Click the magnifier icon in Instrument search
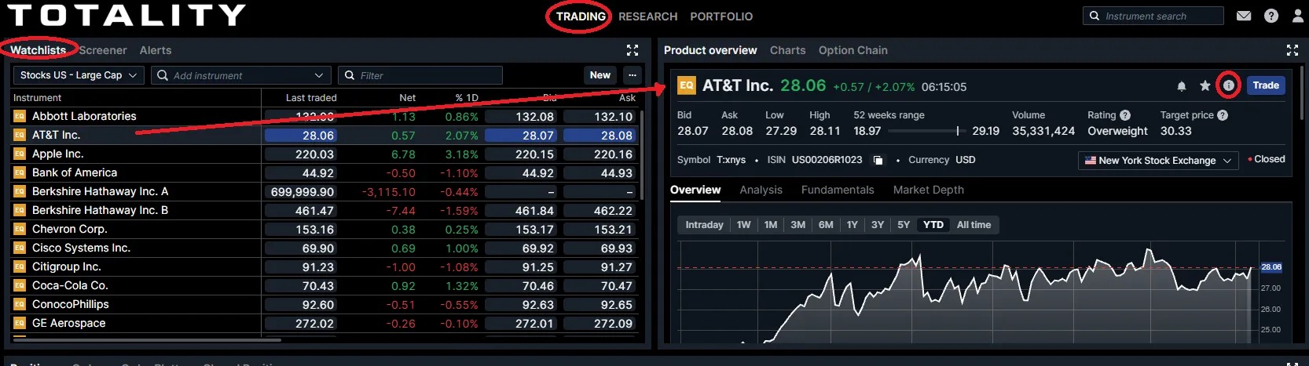The width and height of the screenshot is (1309, 366). tap(1094, 16)
